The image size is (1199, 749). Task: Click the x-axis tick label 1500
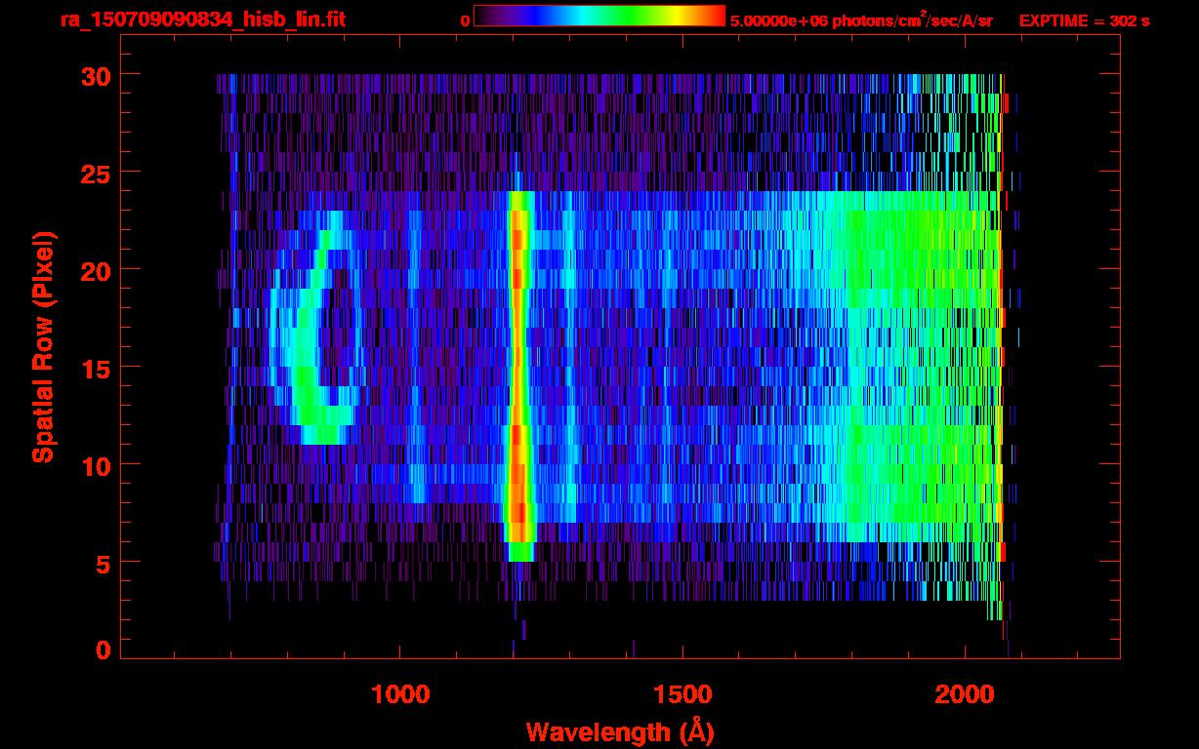point(682,694)
